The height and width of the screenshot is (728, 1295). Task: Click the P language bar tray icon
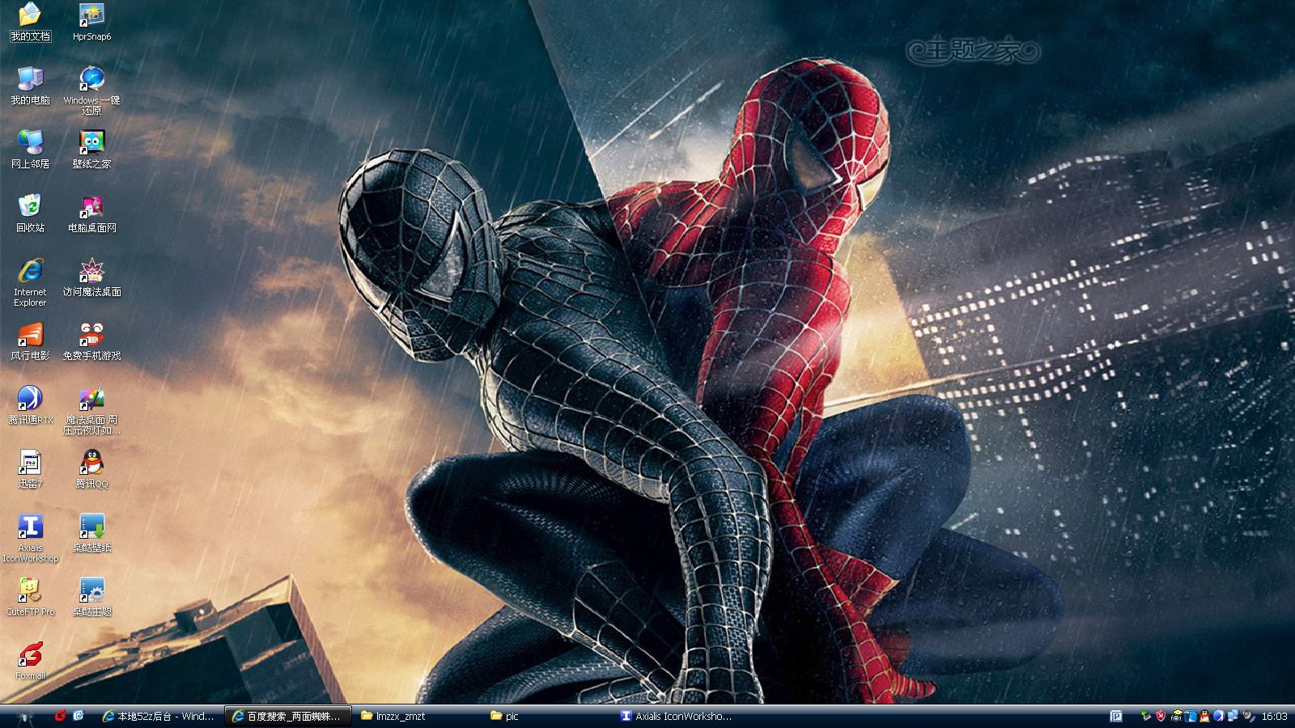click(x=1116, y=716)
